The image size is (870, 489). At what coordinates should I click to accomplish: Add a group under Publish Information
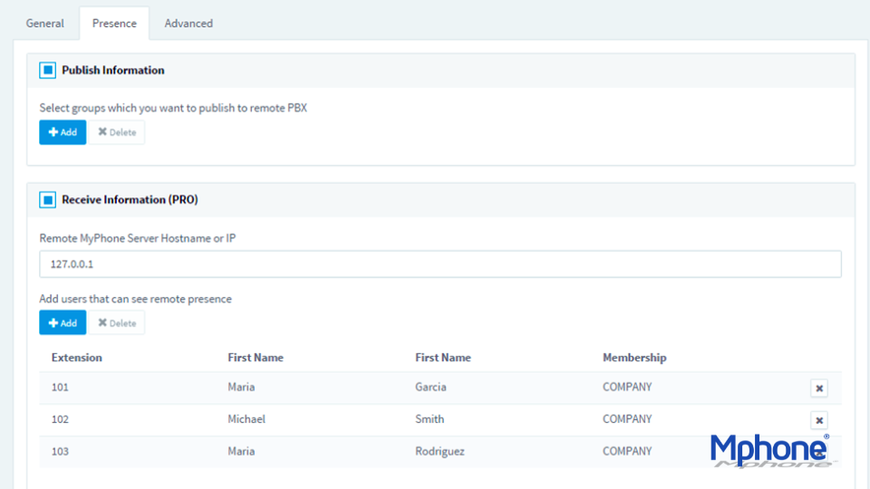pos(63,132)
